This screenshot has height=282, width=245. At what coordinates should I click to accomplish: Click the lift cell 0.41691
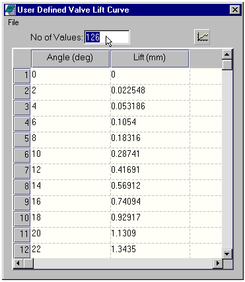click(x=150, y=171)
